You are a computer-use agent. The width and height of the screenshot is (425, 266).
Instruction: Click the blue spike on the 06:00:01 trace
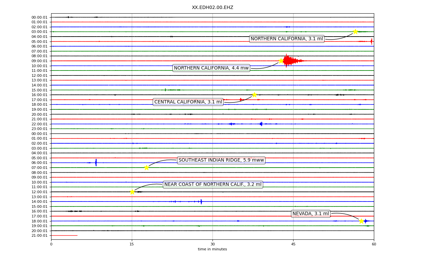click(96, 163)
